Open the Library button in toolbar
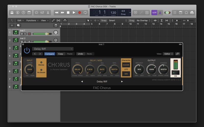The image size is (204, 127). [x=12, y=12]
